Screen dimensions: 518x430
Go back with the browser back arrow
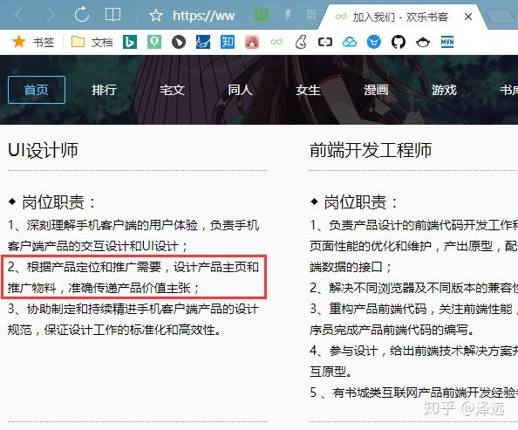click(18, 16)
